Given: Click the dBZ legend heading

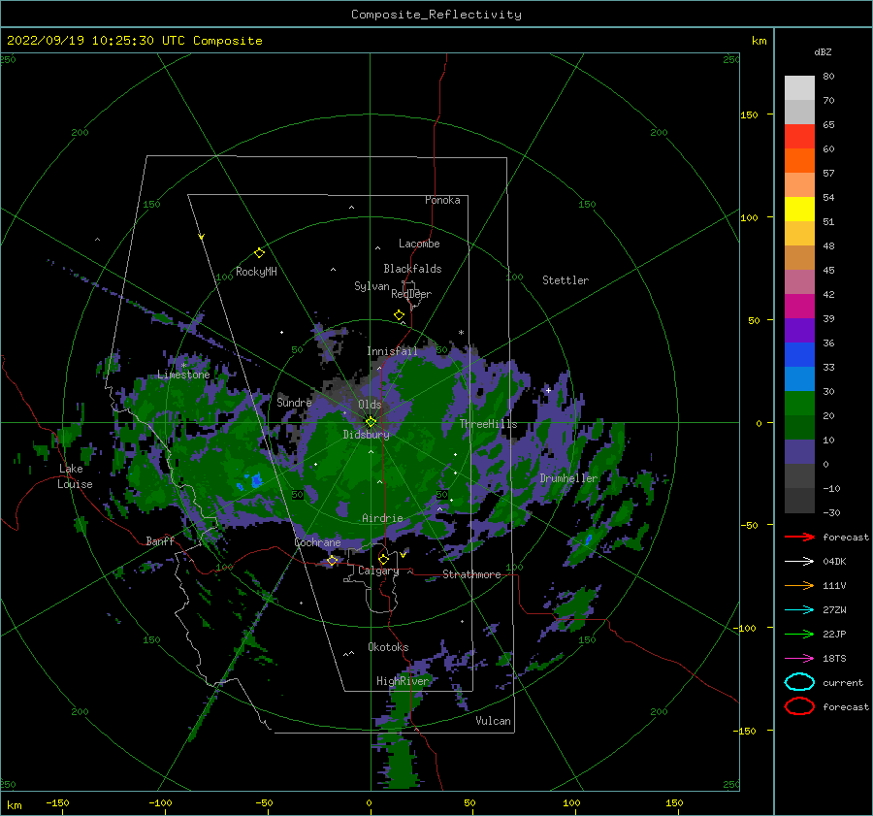Looking at the screenshot, I should point(823,51).
